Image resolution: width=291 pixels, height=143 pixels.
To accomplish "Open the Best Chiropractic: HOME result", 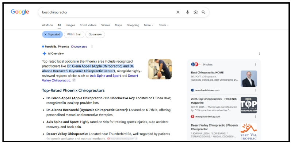I will coord(207,73).
